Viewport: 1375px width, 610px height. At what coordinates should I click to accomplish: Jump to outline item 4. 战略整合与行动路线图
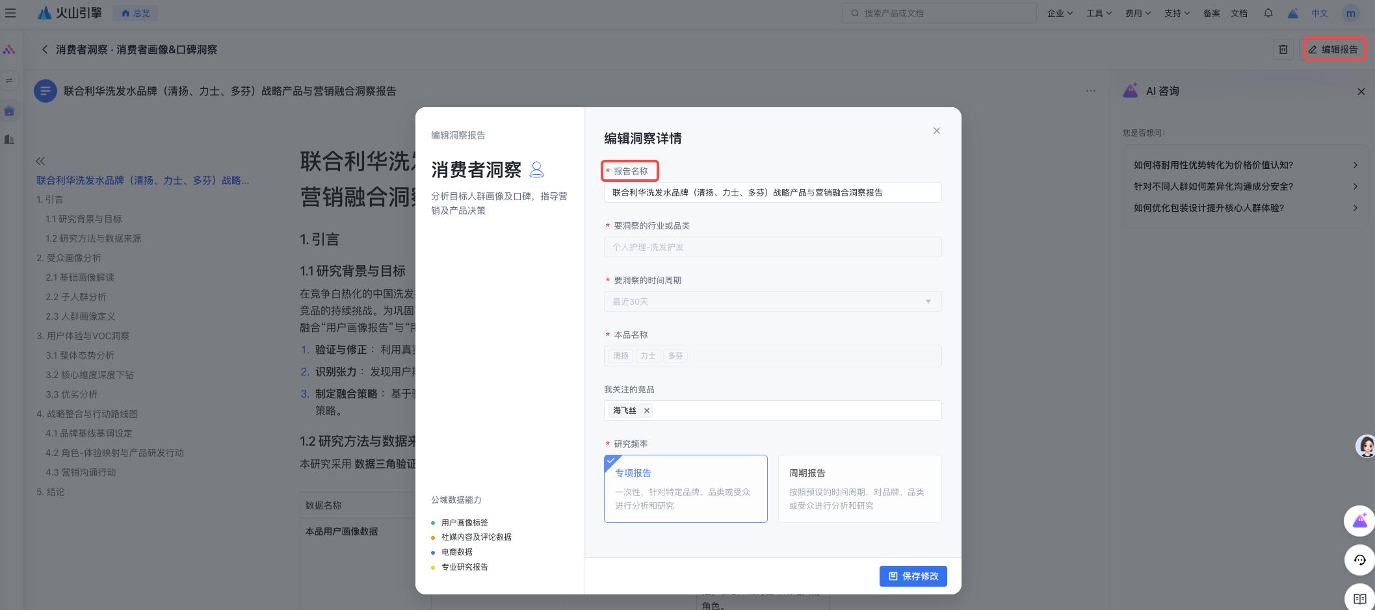pos(87,414)
